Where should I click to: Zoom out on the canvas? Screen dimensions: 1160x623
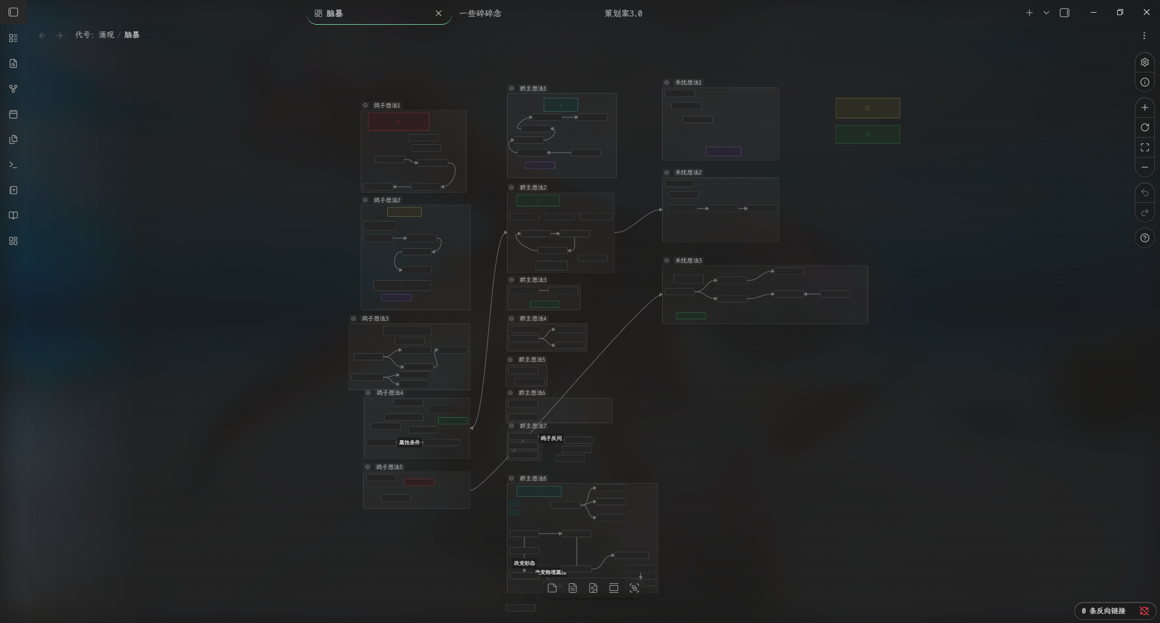click(1144, 167)
